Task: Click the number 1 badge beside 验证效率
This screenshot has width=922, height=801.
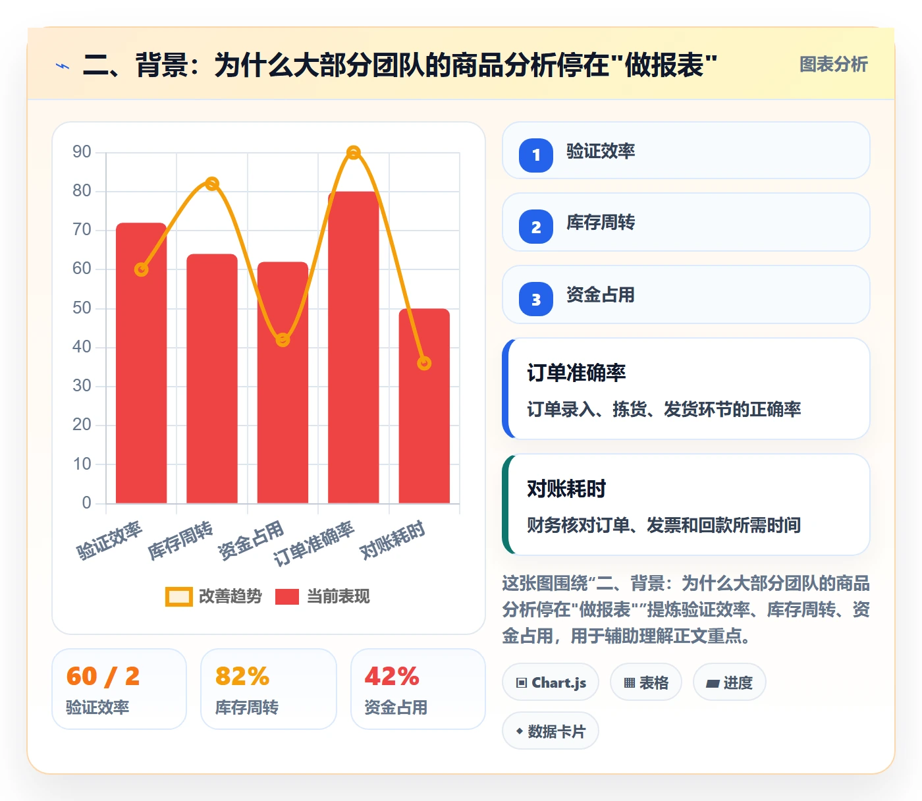Action: click(x=536, y=155)
